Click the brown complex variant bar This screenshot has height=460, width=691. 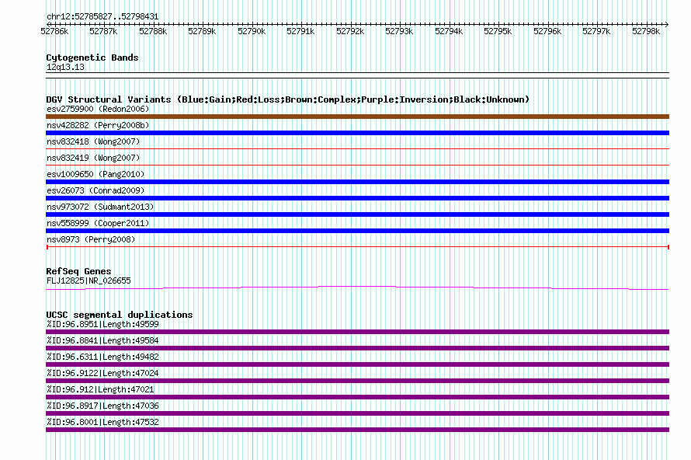pos(357,117)
